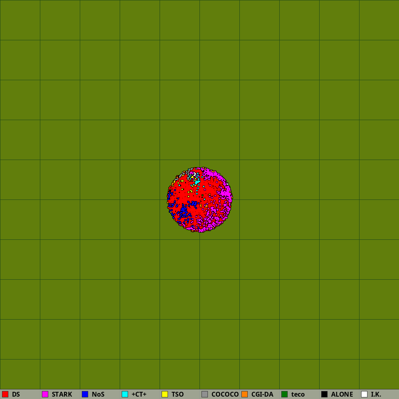Click the gray COCOCO legend swatch
399x399 pixels.
pos(205,394)
